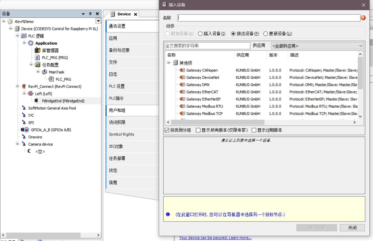373x241 pixels.
Task: Open the 通讯设置 settings tab
Action: click(117, 26)
